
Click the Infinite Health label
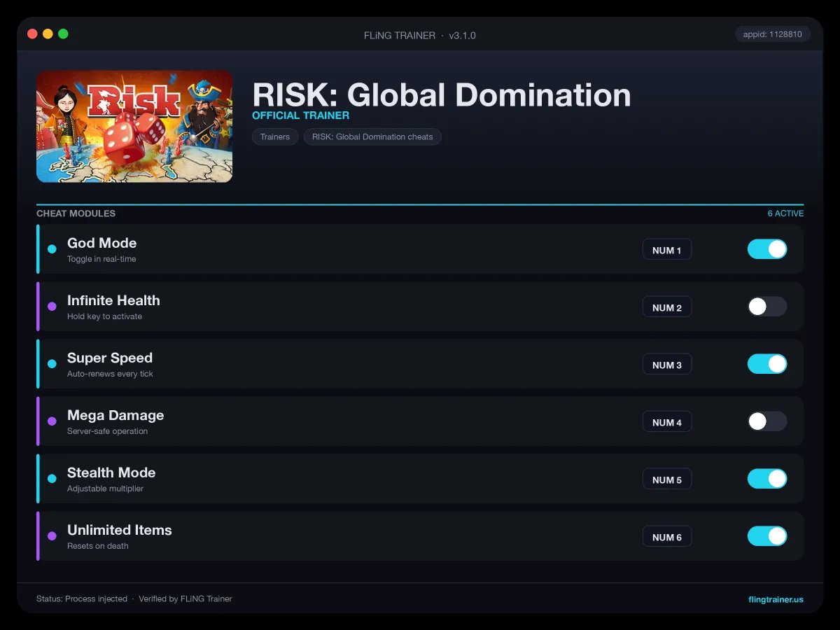click(113, 300)
